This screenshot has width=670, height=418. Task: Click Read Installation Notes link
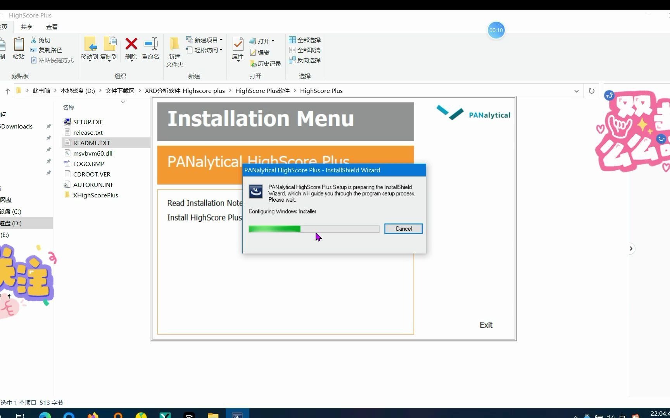pos(205,203)
